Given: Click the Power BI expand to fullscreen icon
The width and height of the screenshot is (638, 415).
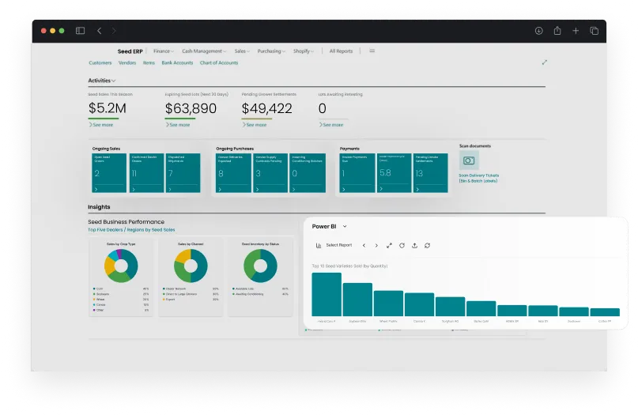Looking at the screenshot, I should pos(389,245).
